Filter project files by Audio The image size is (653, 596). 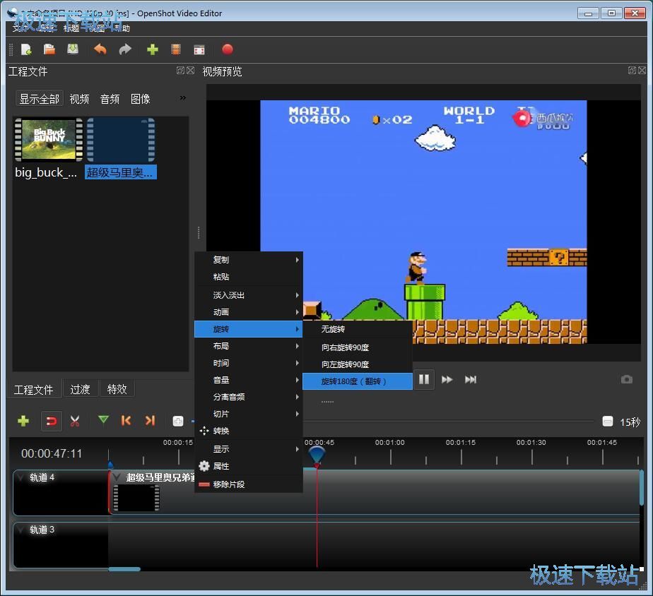click(x=110, y=99)
